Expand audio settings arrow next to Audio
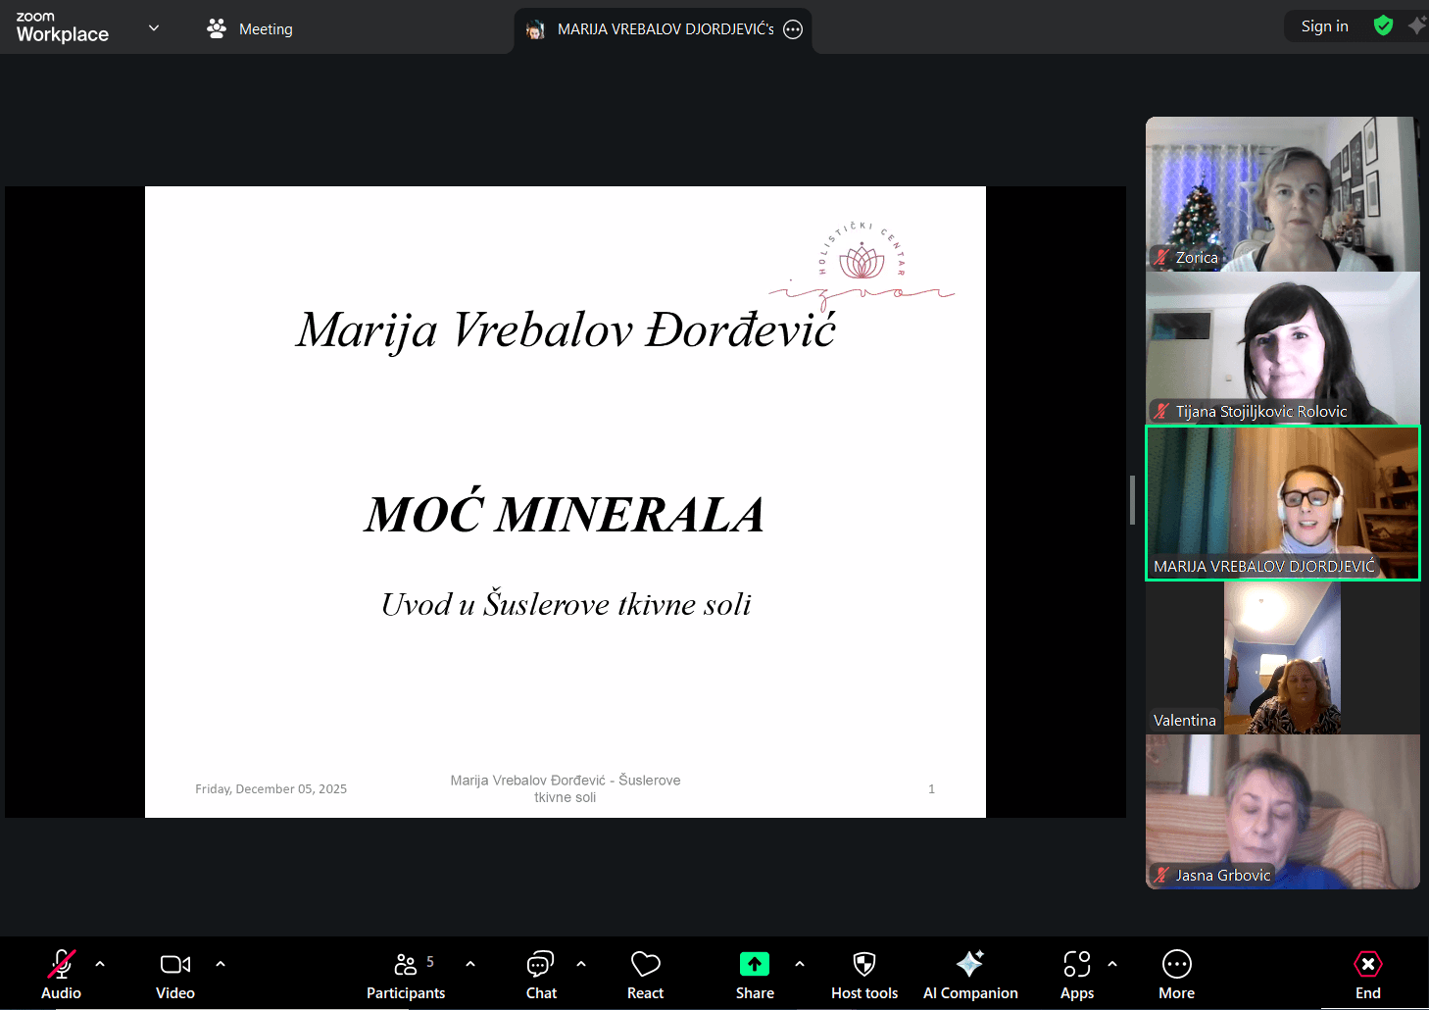Screen dimensions: 1429x1010 click(100, 964)
